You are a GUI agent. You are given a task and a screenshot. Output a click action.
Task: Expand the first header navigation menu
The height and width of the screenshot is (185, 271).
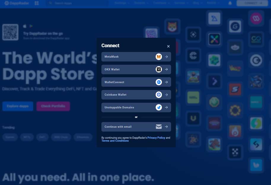pyautogui.click(x=122, y=3)
